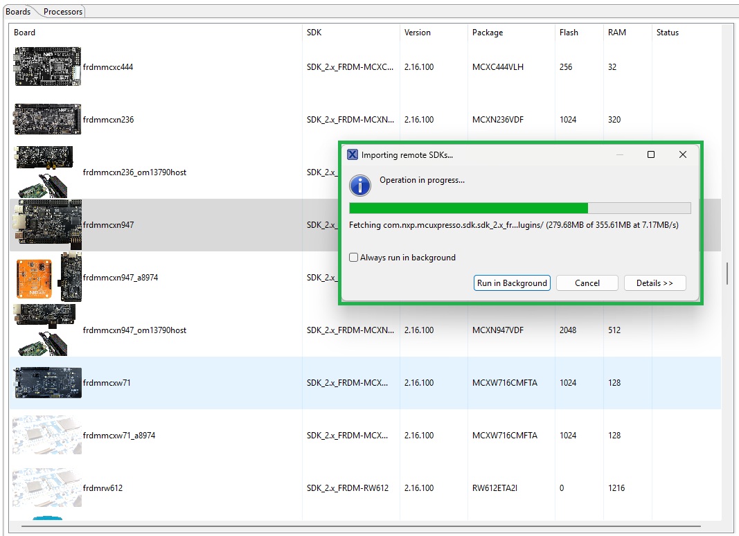
Task: Click the blue dialog title bar icon
Action: 353,154
